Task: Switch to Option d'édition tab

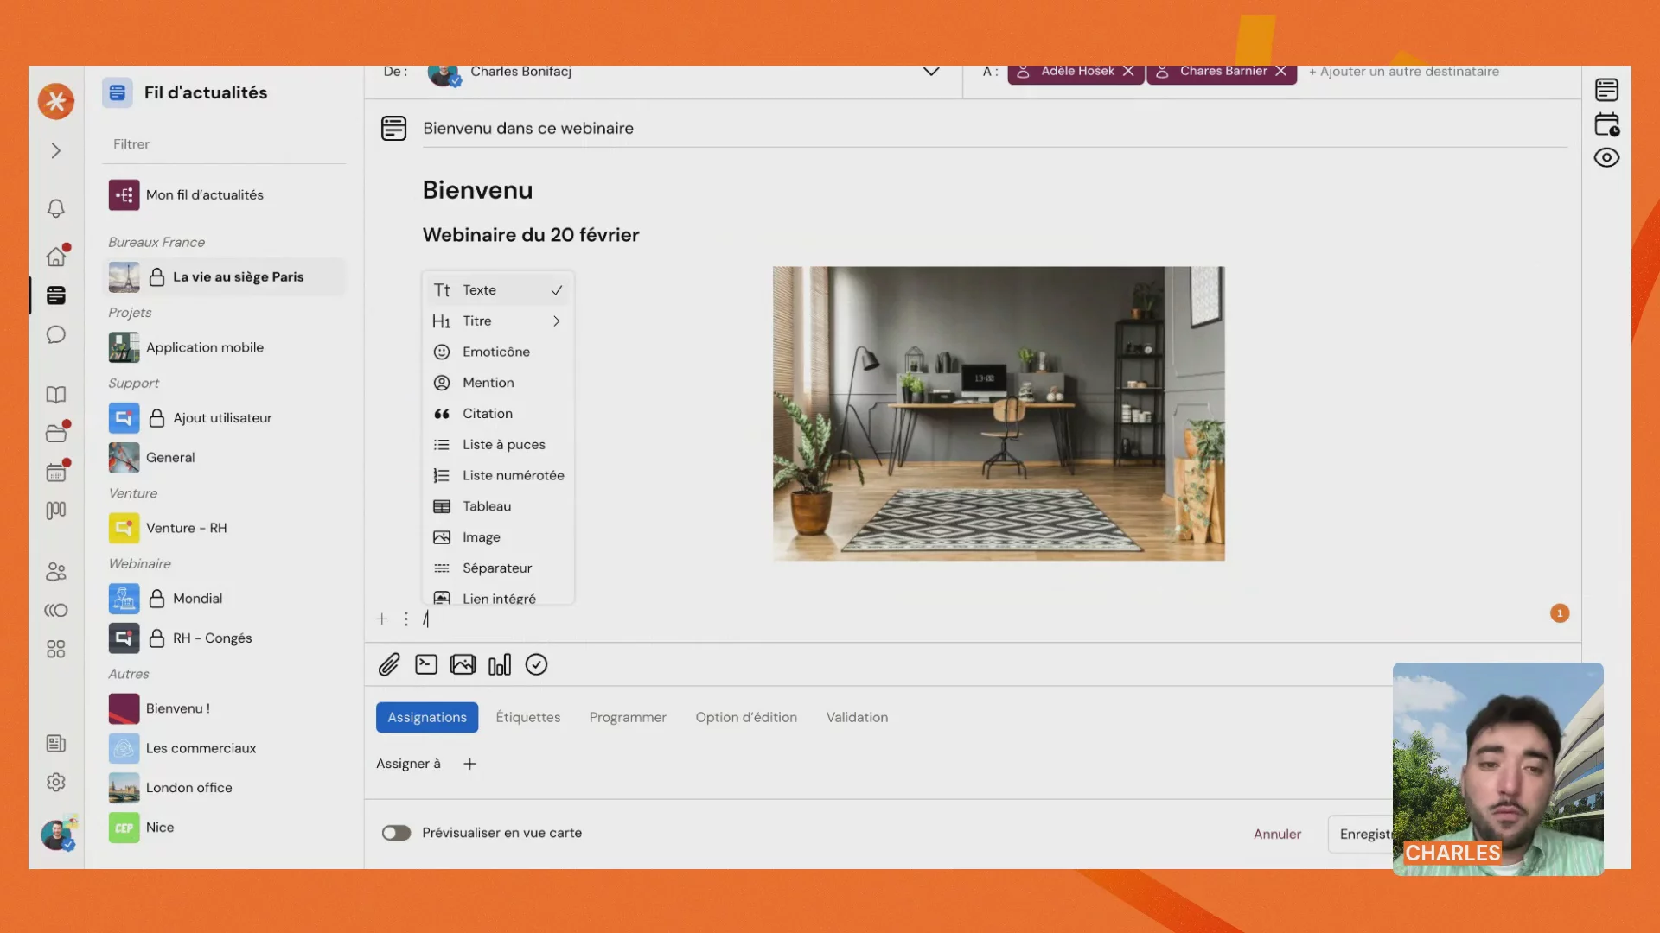Action: point(746,718)
